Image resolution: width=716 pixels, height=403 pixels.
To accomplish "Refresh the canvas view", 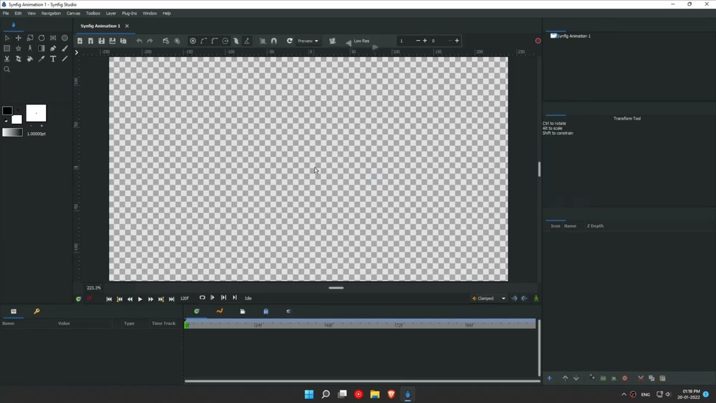I will pyautogui.click(x=290, y=41).
